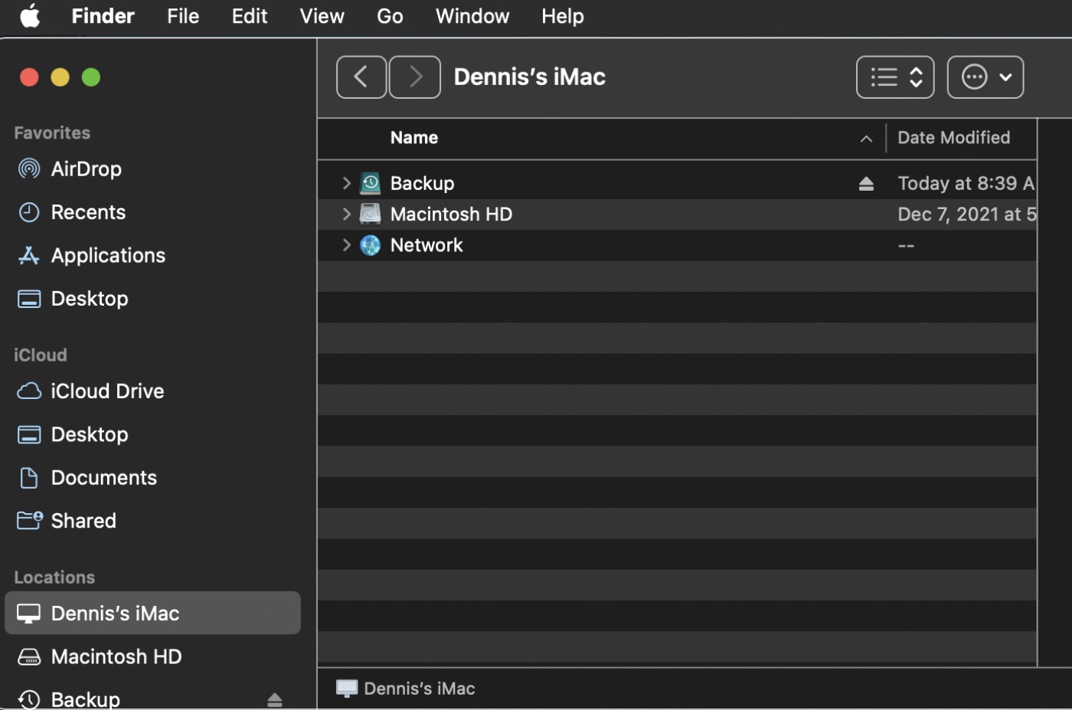Open the view style dropdown
The height and width of the screenshot is (710, 1072).
pyautogui.click(x=894, y=77)
